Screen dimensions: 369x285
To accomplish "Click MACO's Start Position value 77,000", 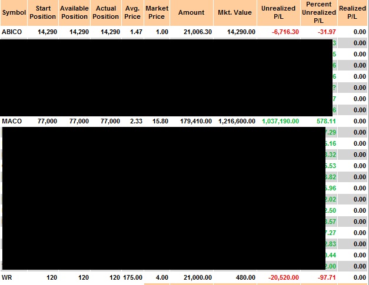I will tap(47, 121).
